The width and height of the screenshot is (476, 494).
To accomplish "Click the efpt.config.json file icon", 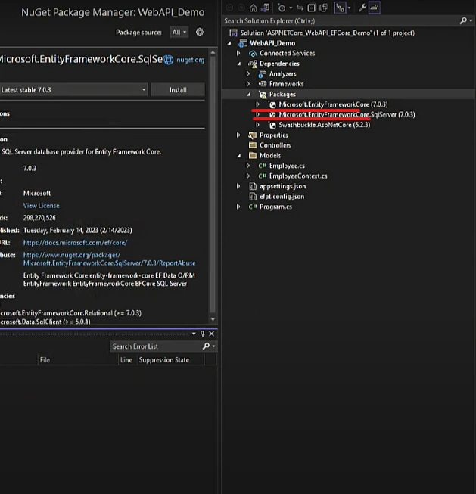I will tap(253, 197).
